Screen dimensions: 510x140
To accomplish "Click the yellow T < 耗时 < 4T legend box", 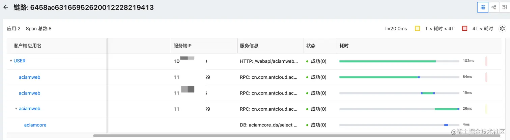I will click(417, 29).
